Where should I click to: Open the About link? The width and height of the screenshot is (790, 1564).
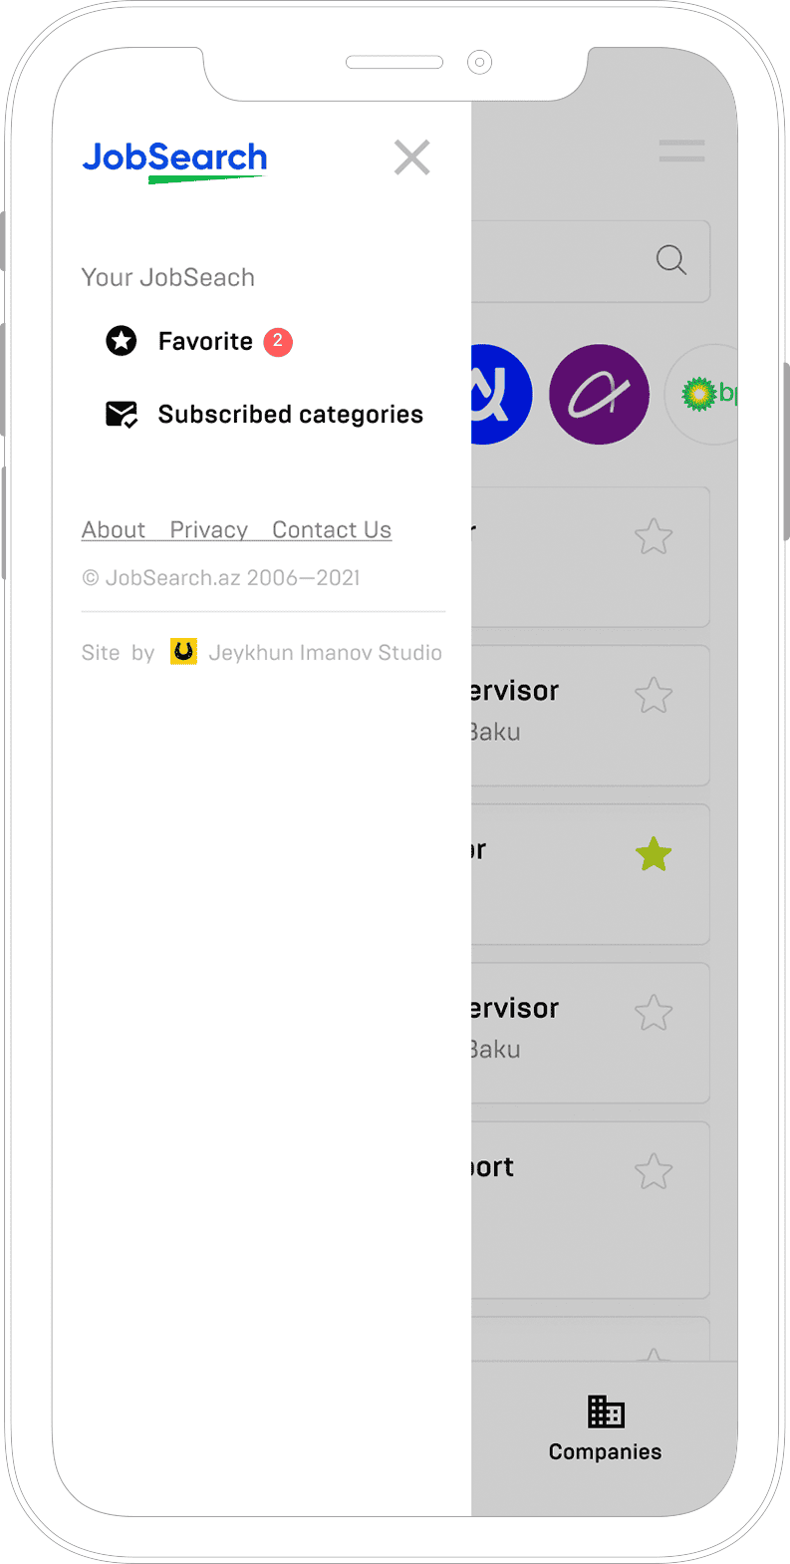click(x=114, y=530)
